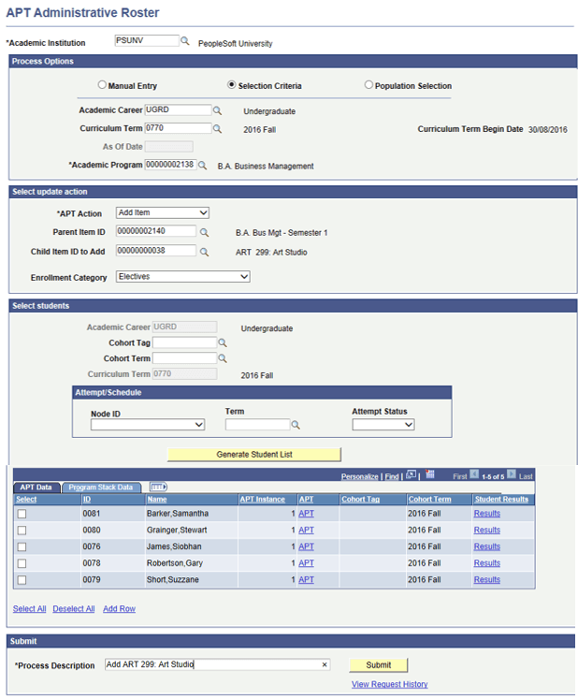Click the Child Item ID to Add field
Image resolution: width=578 pixels, height=698 pixels.
pos(156,251)
